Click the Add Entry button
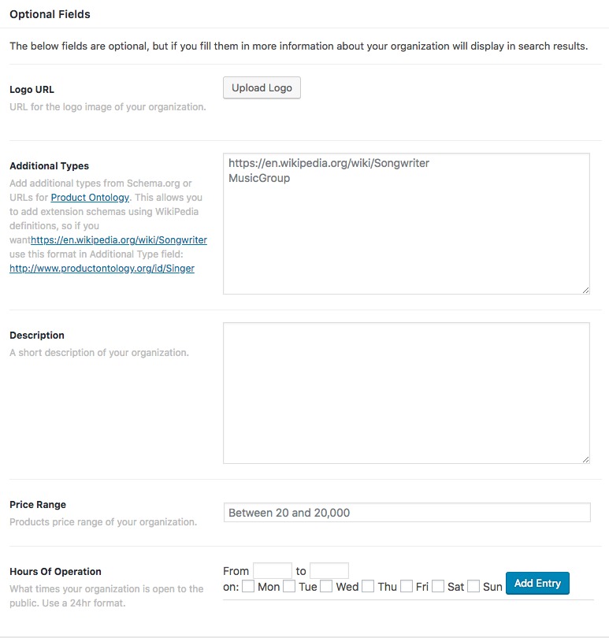Screen dimensions: 609x638 click(x=537, y=583)
